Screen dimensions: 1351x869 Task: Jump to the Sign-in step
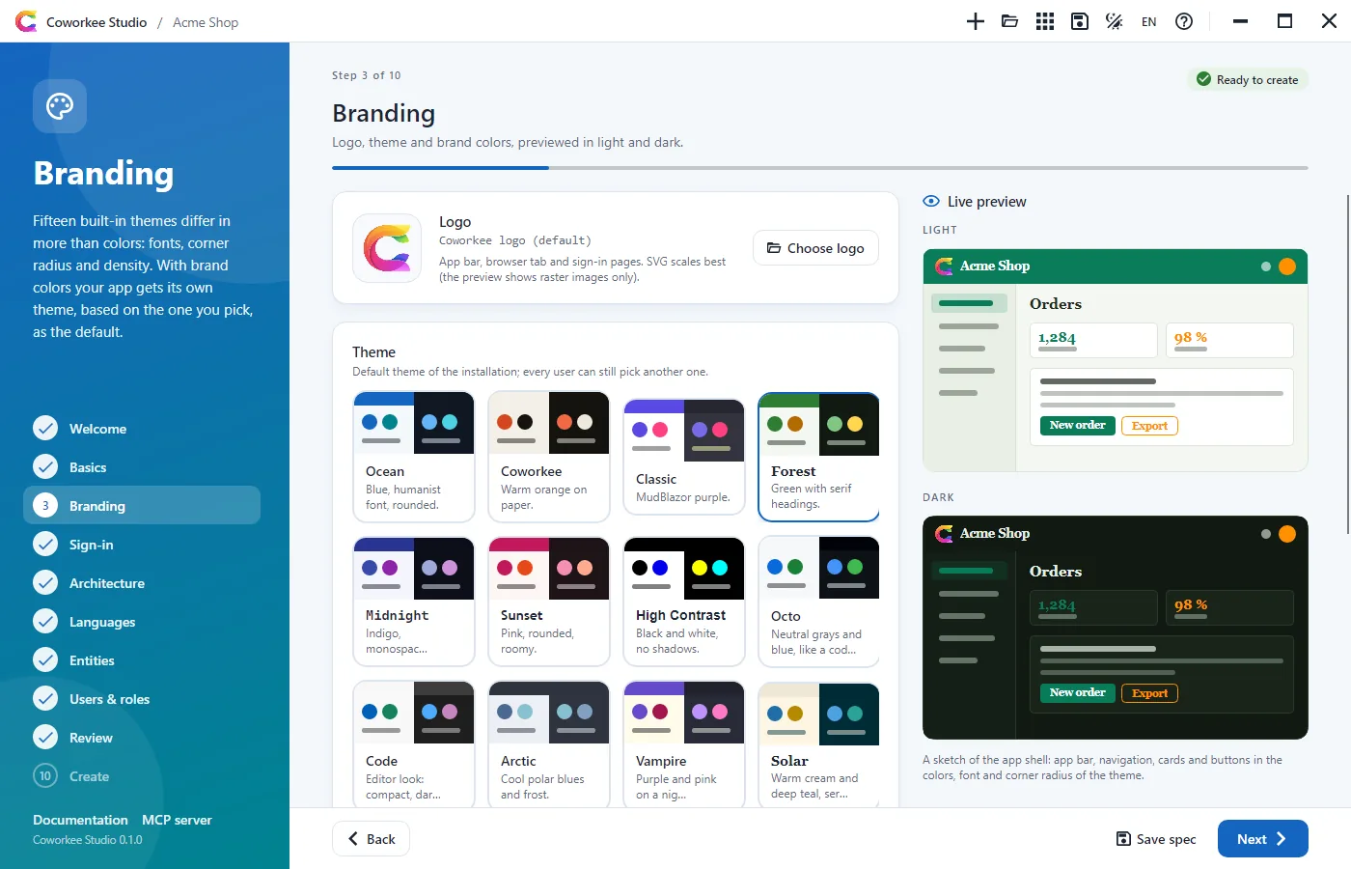pos(142,545)
